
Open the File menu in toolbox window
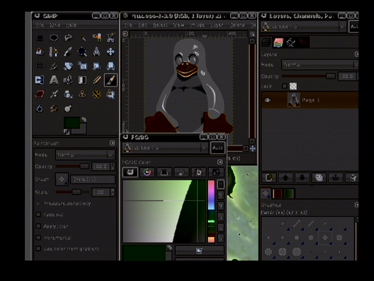coord(39,24)
